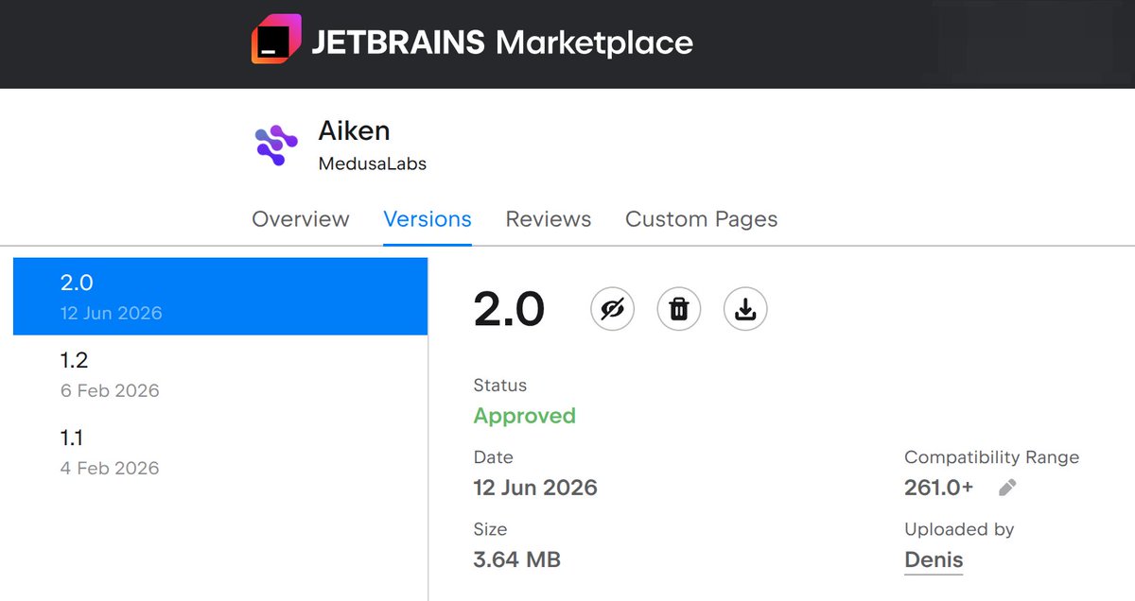Select version 2.0 in the versions list
Image resolution: width=1135 pixels, height=601 pixels.
tap(220, 296)
